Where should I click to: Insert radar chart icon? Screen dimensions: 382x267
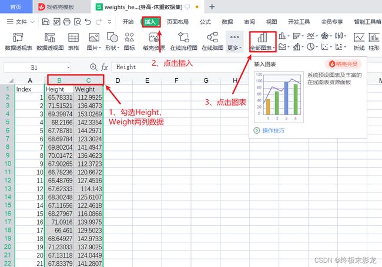(324, 36)
